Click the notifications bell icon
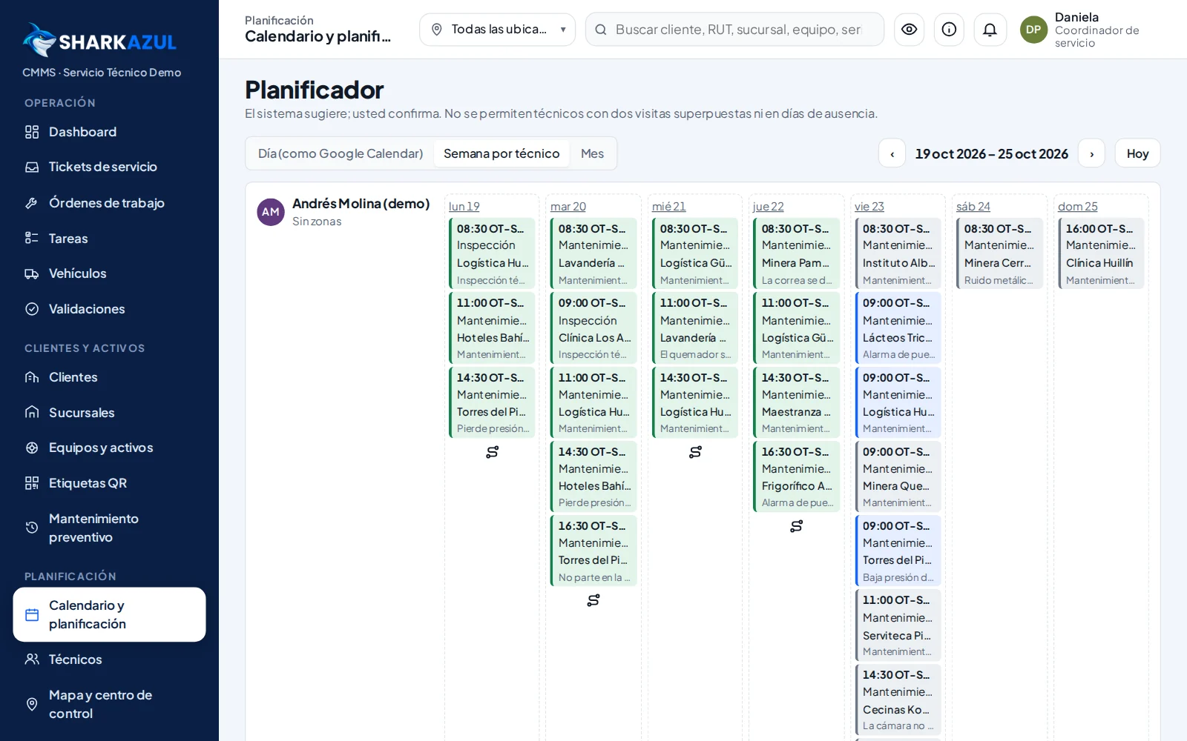The height and width of the screenshot is (741, 1187). [990, 30]
